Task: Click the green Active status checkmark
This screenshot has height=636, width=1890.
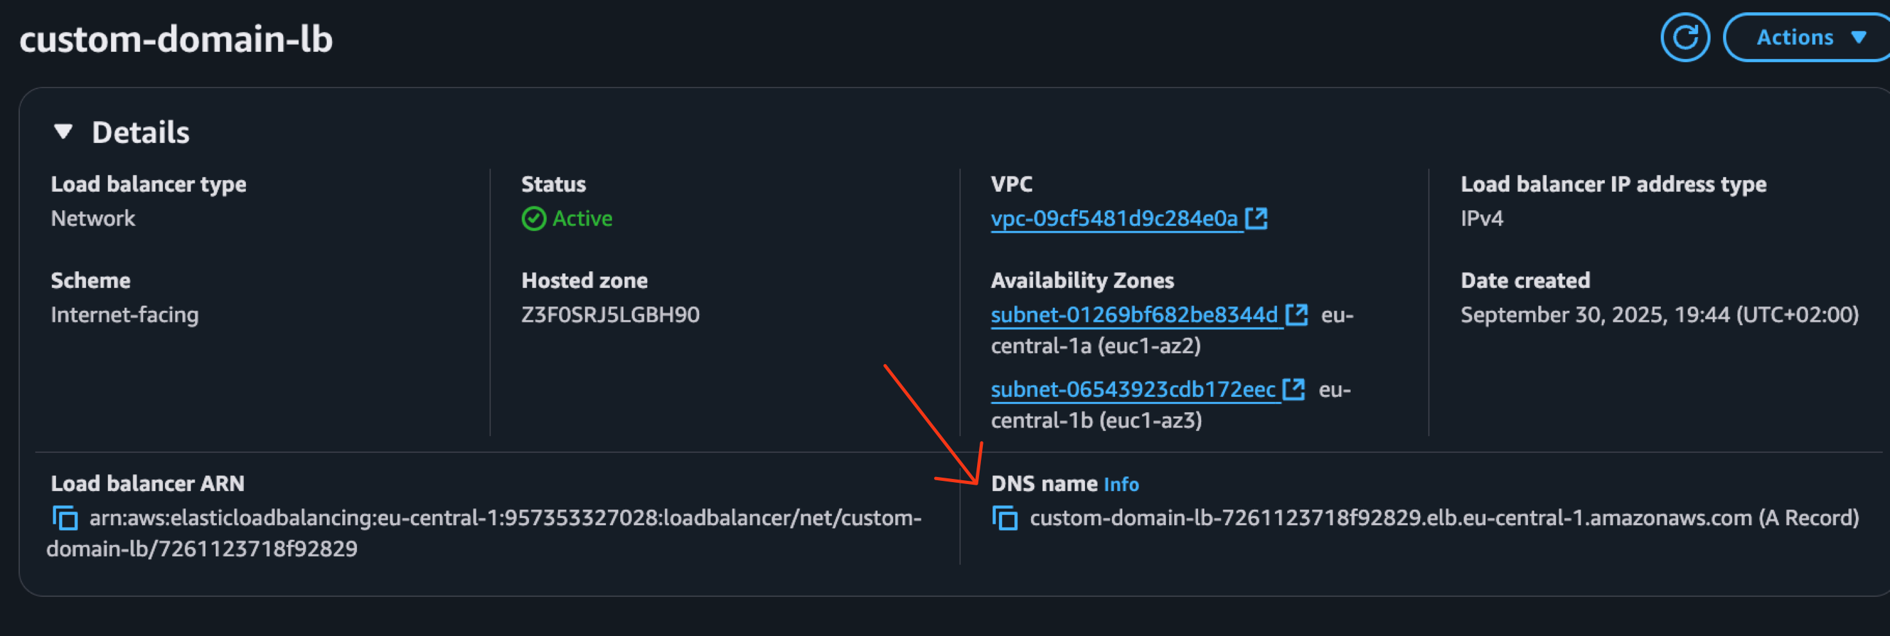Action: pos(533,217)
